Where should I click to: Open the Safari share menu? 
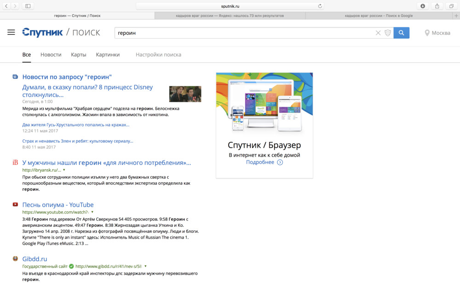pos(437,6)
